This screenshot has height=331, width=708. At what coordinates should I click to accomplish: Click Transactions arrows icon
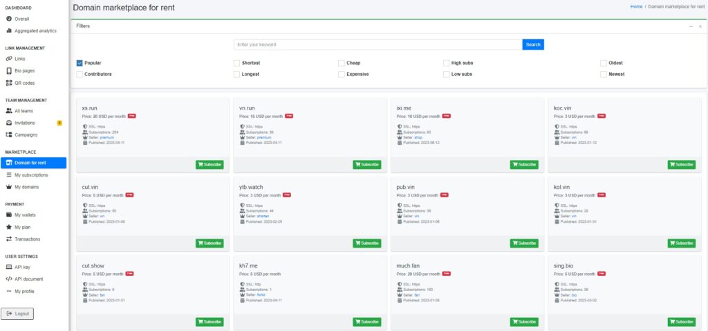[x=8, y=239]
